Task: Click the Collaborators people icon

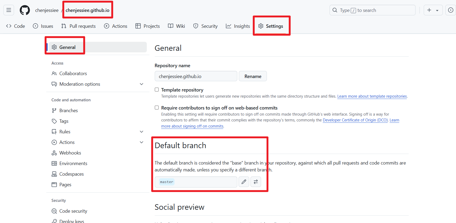Action: point(54,74)
